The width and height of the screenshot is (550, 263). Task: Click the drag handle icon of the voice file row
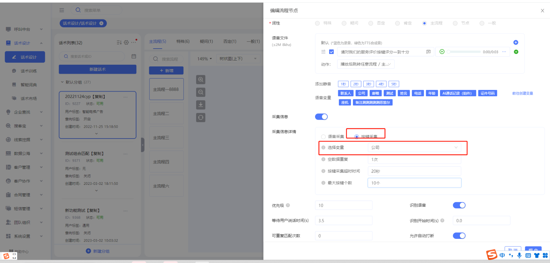(323, 52)
